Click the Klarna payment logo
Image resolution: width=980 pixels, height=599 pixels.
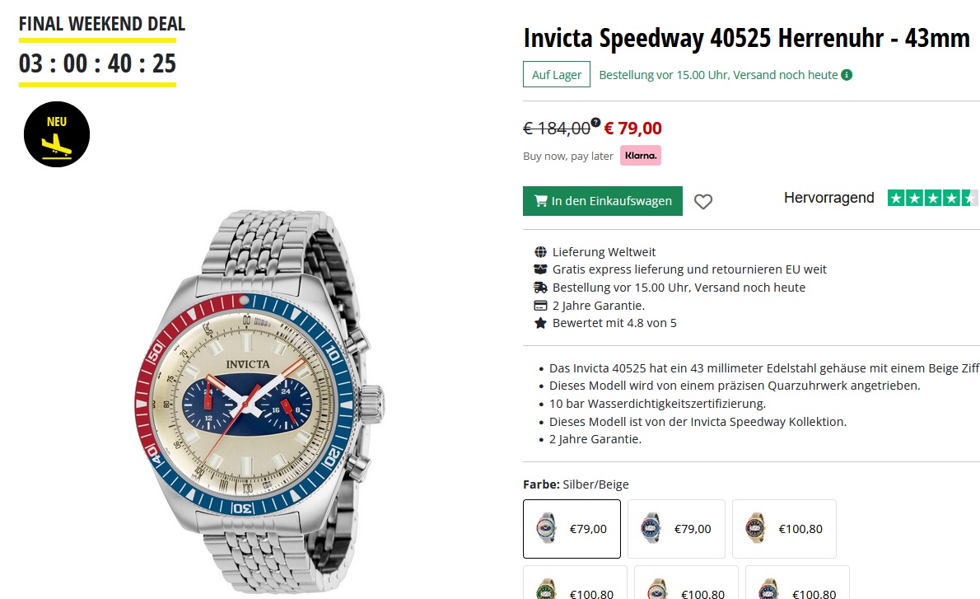pyautogui.click(x=640, y=156)
